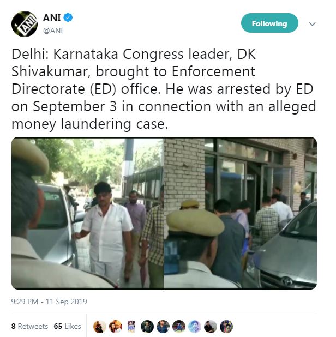Toggle the Following button
This screenshot has width=336, height=337.
tap(269, 23)
